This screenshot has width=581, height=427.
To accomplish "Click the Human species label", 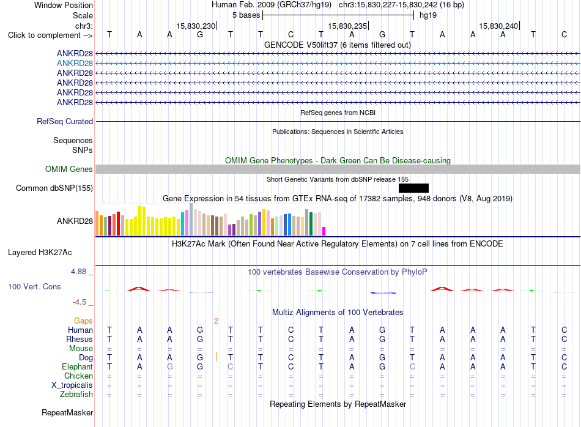I will pyautogui.click(x=80, y=330).
